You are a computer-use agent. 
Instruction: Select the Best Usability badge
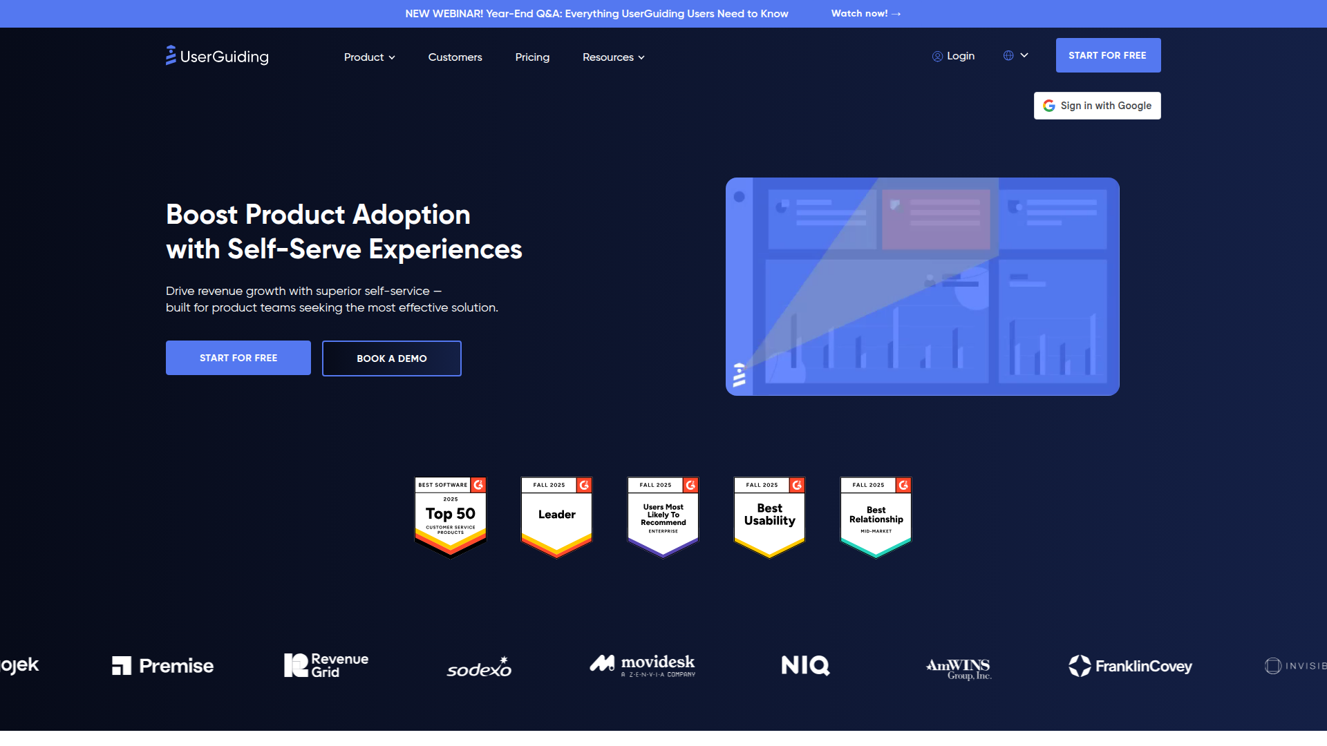point(769,515)
